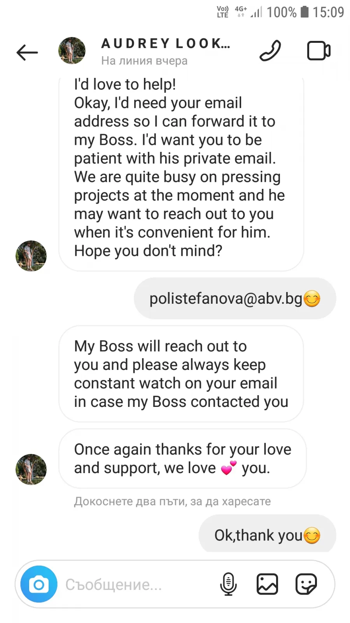The height and width of the screenshot is (623, 350).
Task: Open the profile picture in the chat header
Action: tap(72, 51)
